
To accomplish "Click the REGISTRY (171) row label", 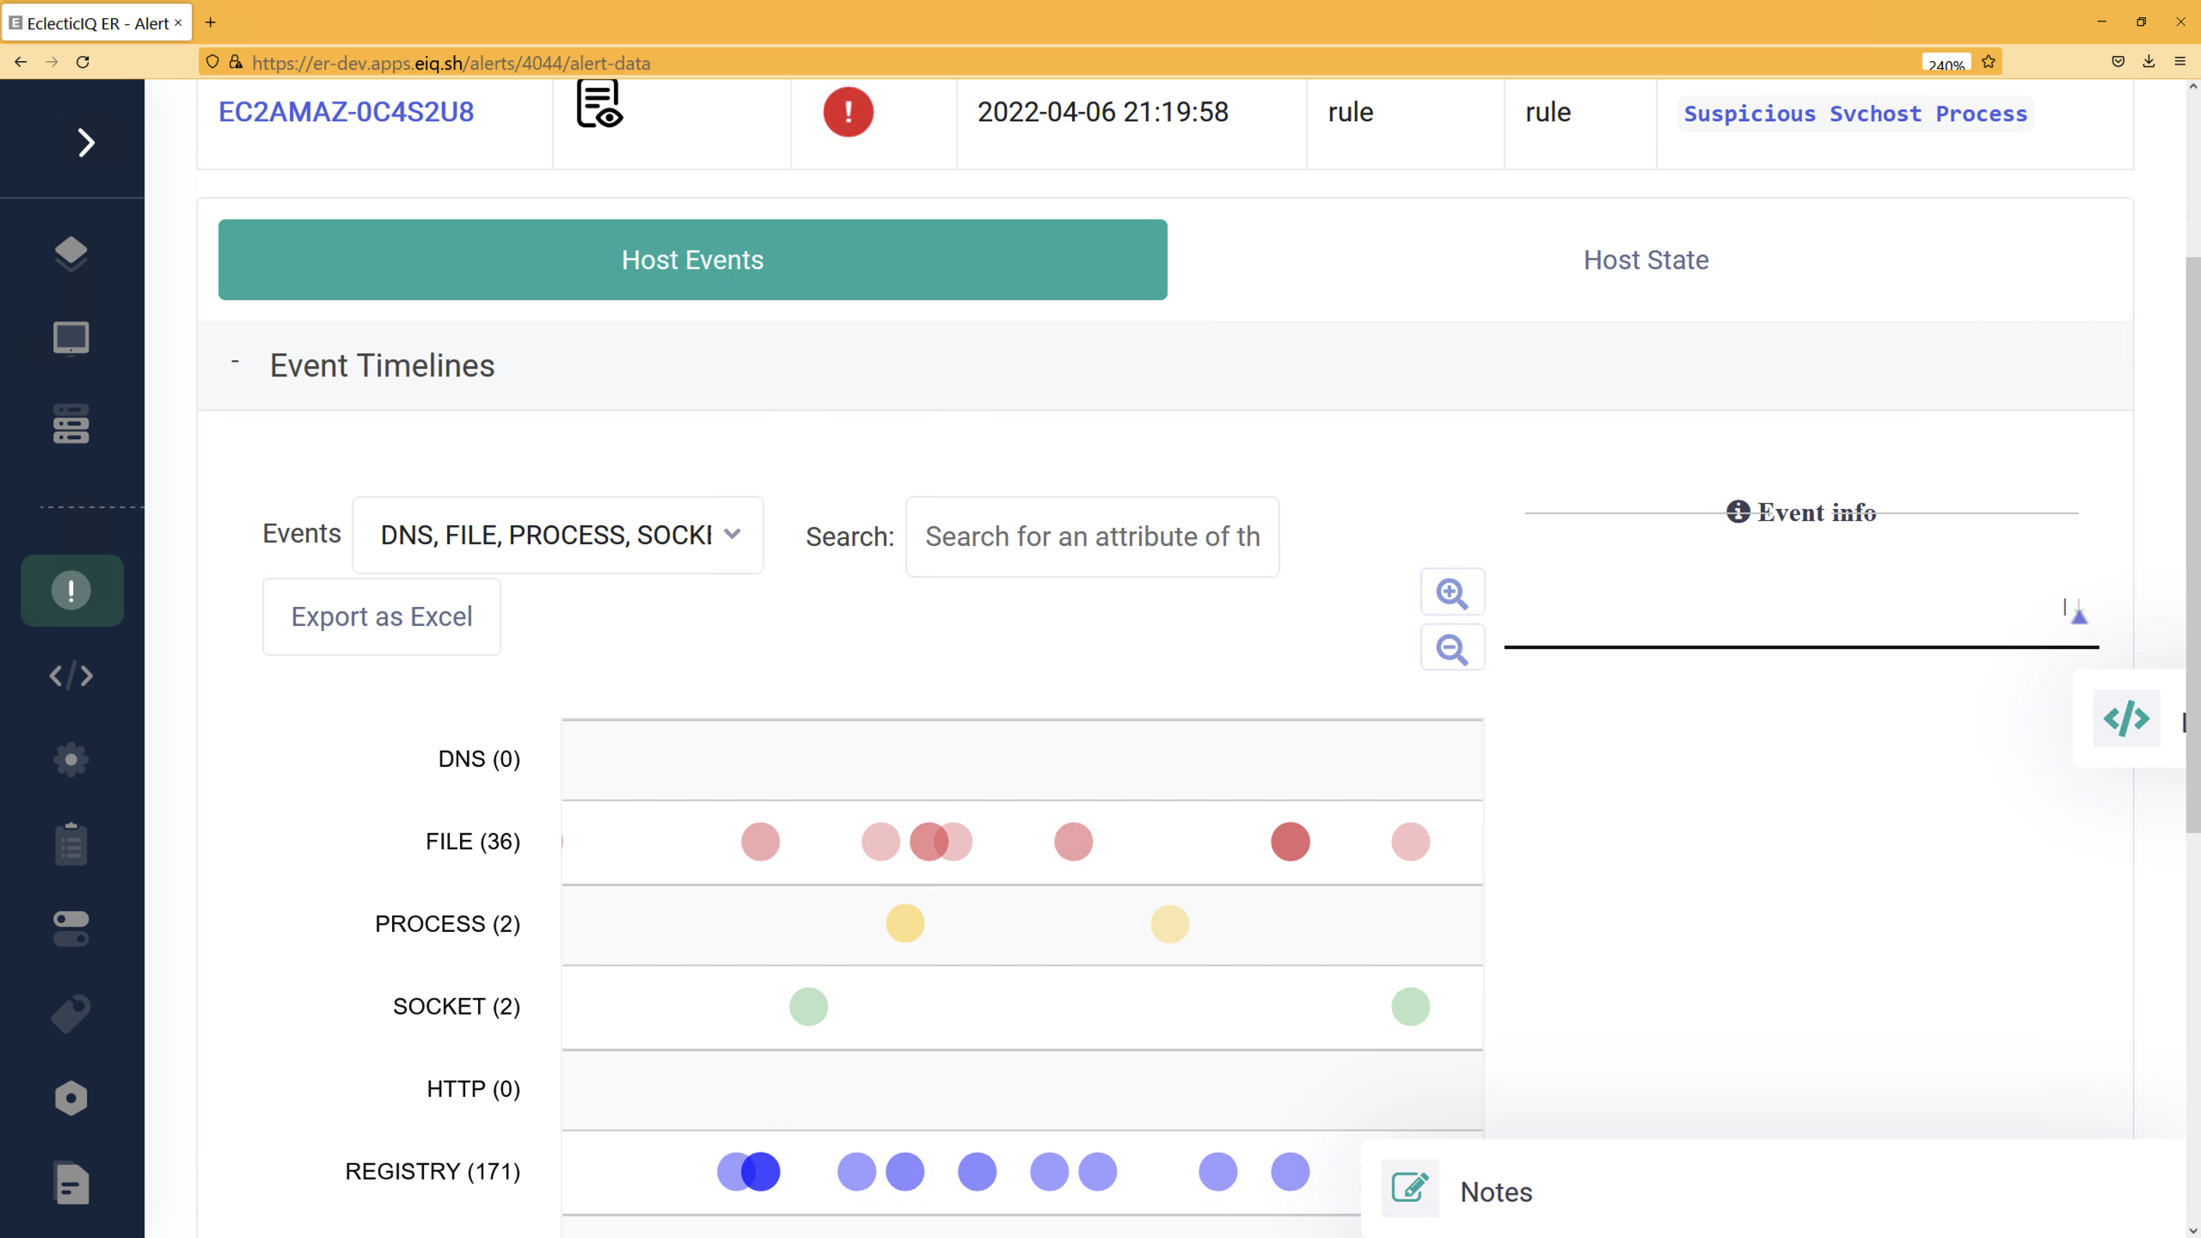I will (432, 1172).
